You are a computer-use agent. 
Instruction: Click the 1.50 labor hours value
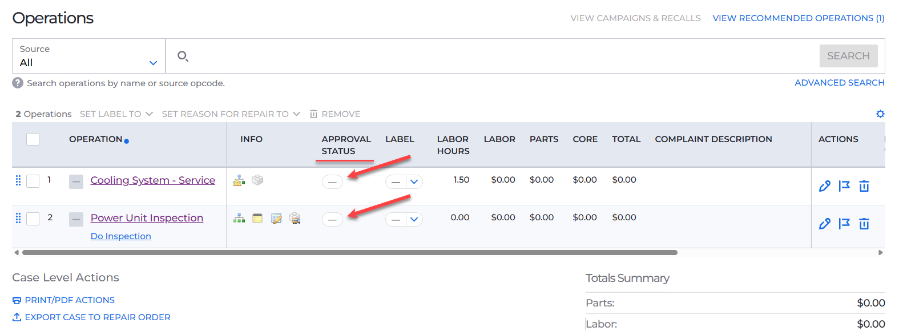[461, 180]
